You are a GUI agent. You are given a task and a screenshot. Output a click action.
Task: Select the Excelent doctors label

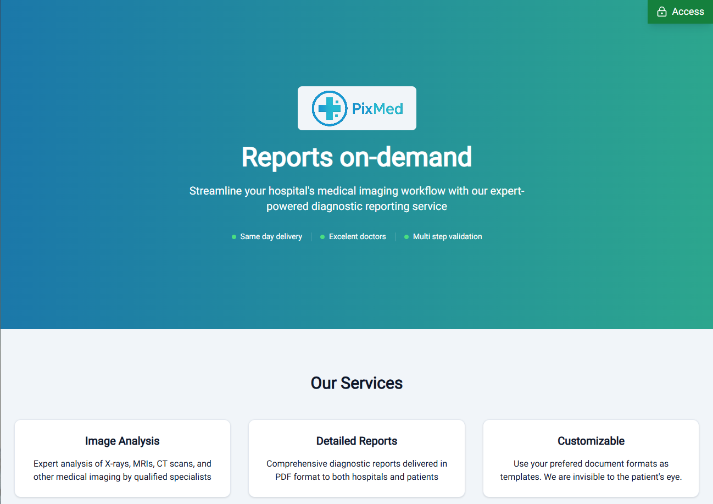(358, 236)
